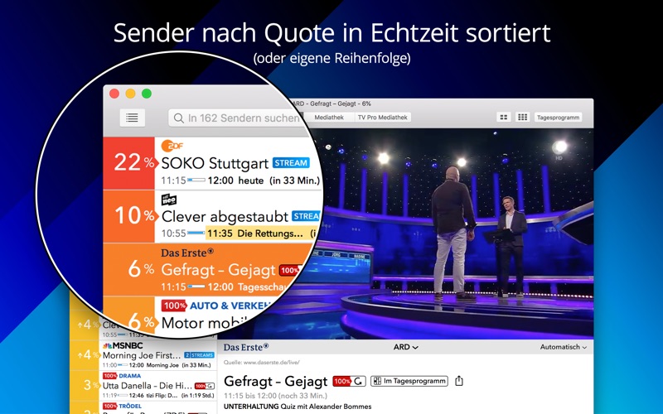The image size is (663, 414).
Task: Switch to the 3x3 grid view icon
Action: click(x=523, y=118)
